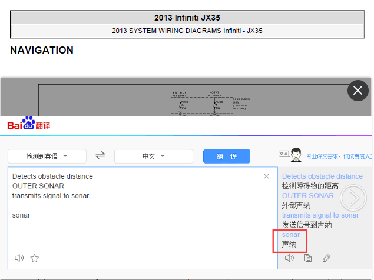Click the translated word 声纳

tap(289, 245)
